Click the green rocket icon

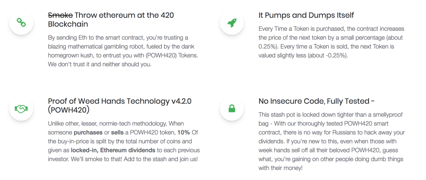(232, 23)
